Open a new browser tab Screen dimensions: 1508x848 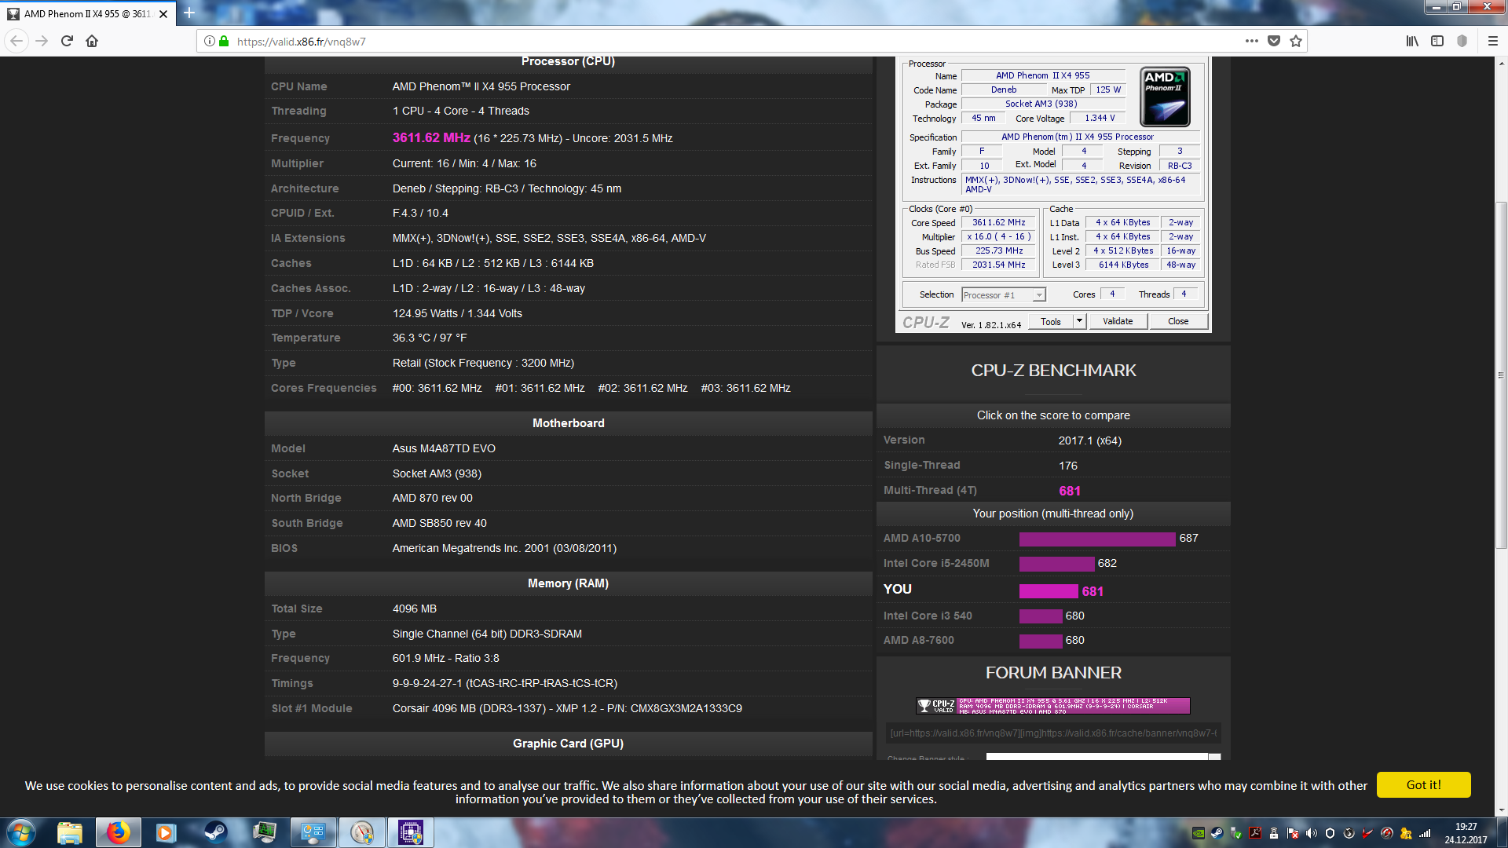point(189,13)
